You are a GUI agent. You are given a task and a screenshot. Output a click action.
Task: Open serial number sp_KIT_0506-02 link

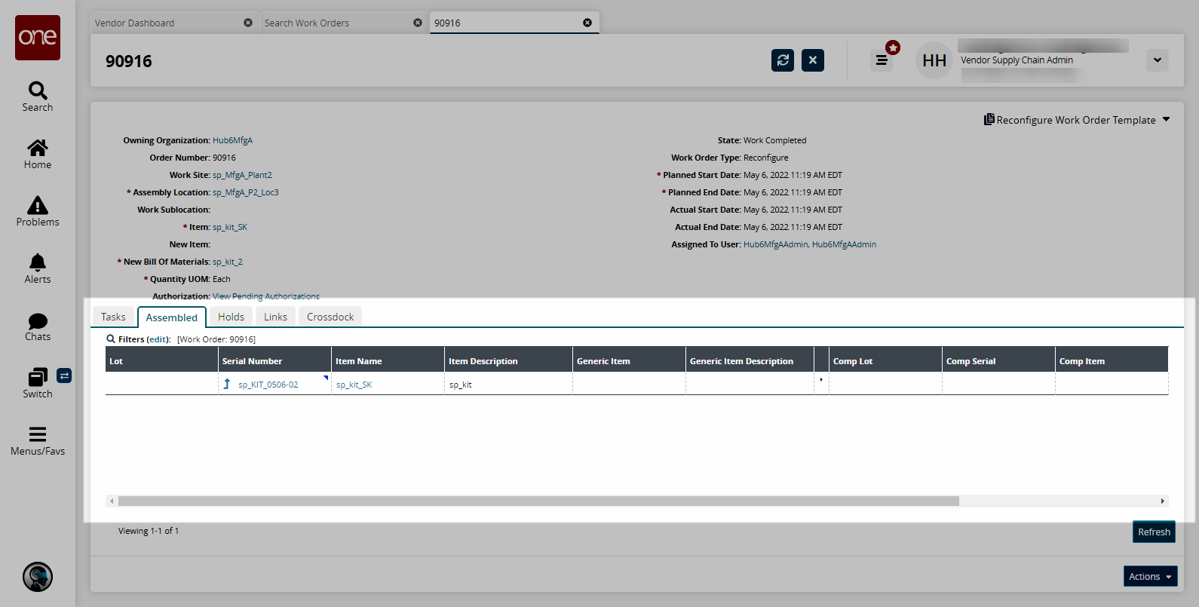click(x=268, y=385)
